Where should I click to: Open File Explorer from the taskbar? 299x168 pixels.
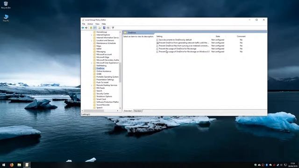pyautogui.click(x=19, y=165)
